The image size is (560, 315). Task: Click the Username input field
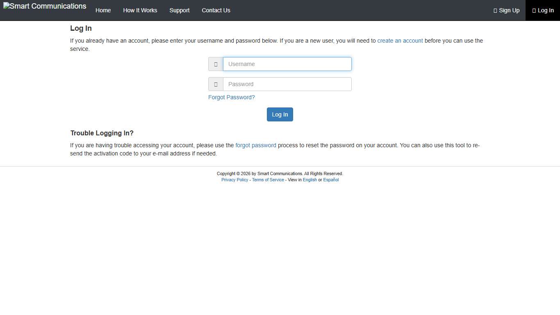tap(287, 64)
